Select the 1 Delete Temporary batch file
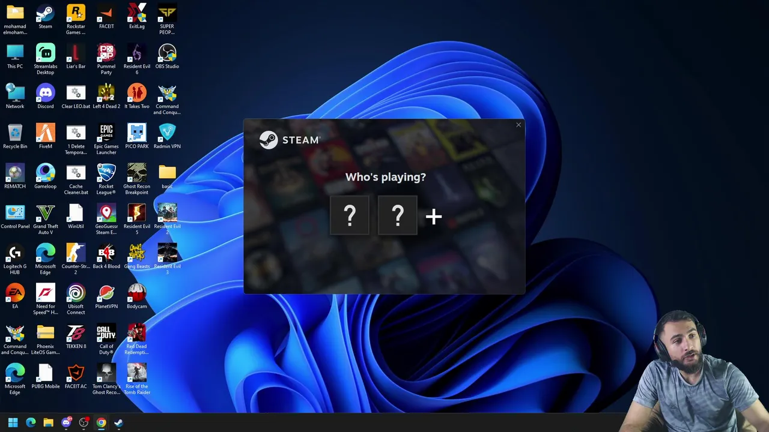 coord(76,139)
